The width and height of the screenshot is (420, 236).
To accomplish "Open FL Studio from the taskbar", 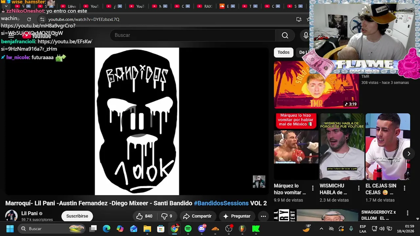I will click(x=242, y=229).
